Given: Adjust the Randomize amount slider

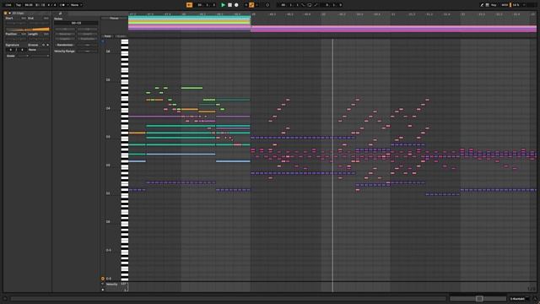Looking at the screenshot, I should pyautogui.click(x=88, y=45).
